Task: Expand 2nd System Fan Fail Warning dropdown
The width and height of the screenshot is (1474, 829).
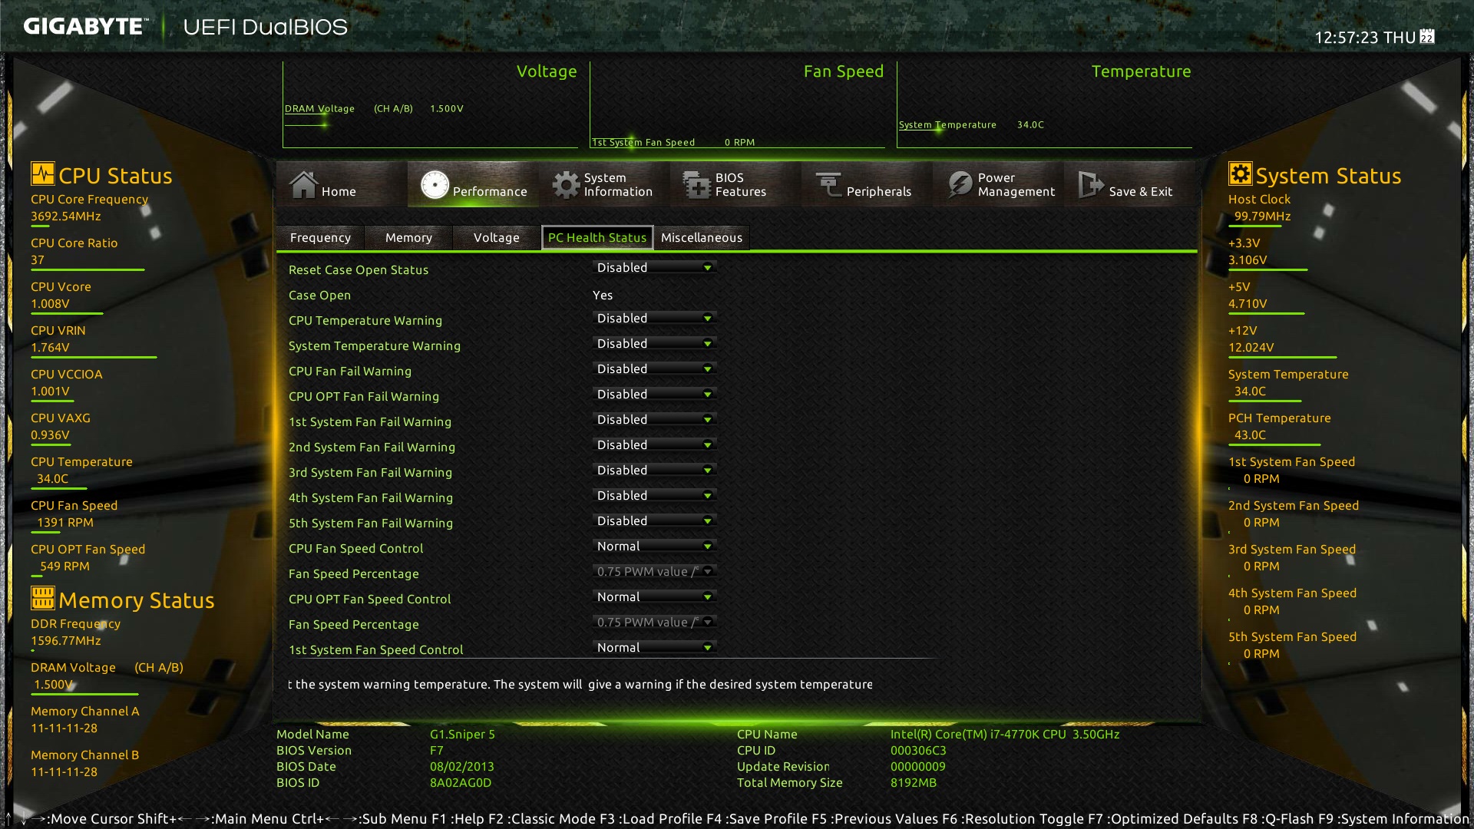Action: tap(655, 444)
